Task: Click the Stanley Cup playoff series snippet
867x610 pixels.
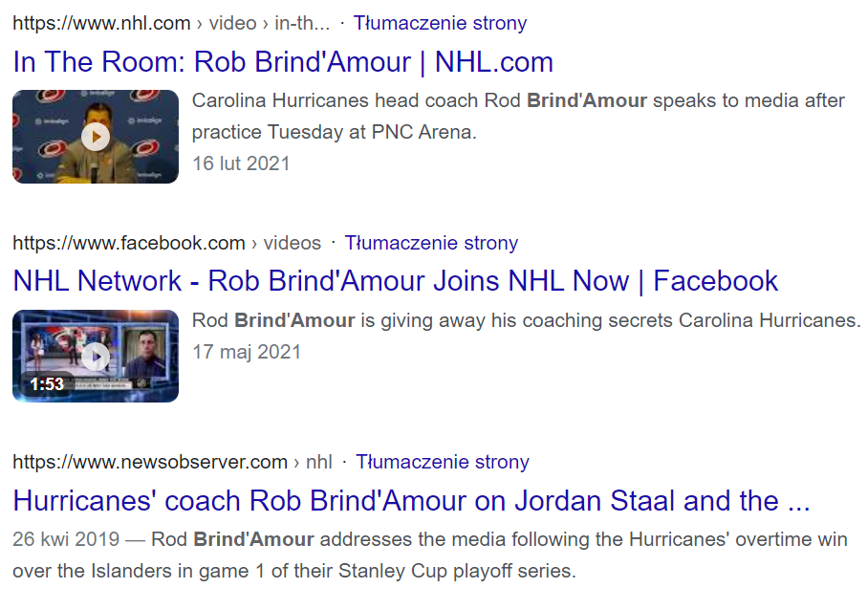Action: pos(429,555)
